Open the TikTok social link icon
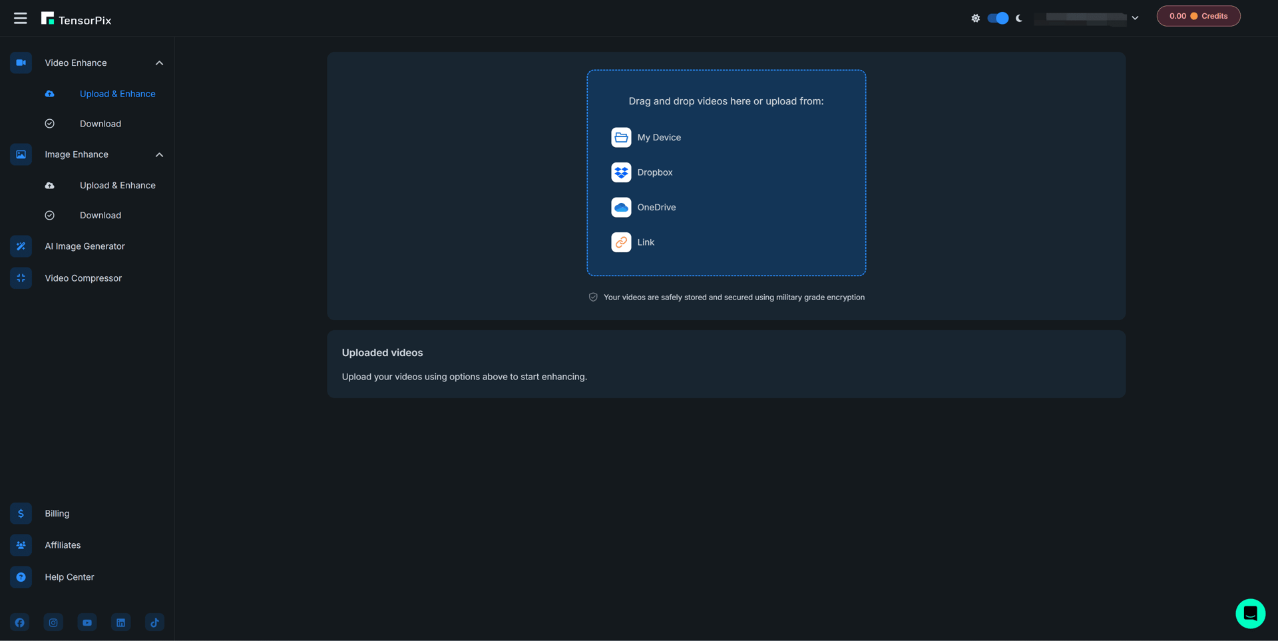 tap(154, 622)
